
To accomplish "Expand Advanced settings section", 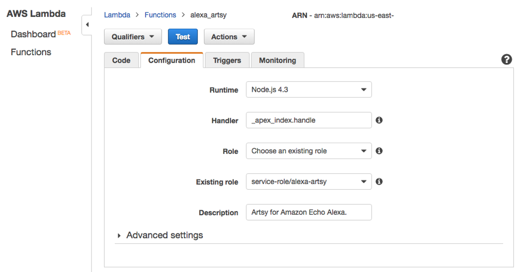I will click(x=160, y=235).
